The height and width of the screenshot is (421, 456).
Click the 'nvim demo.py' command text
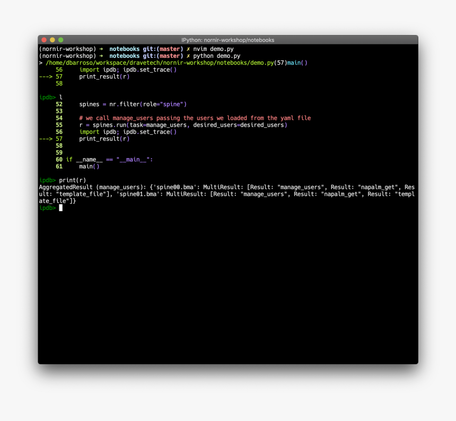pyautogui.click(x=214, y=49)
